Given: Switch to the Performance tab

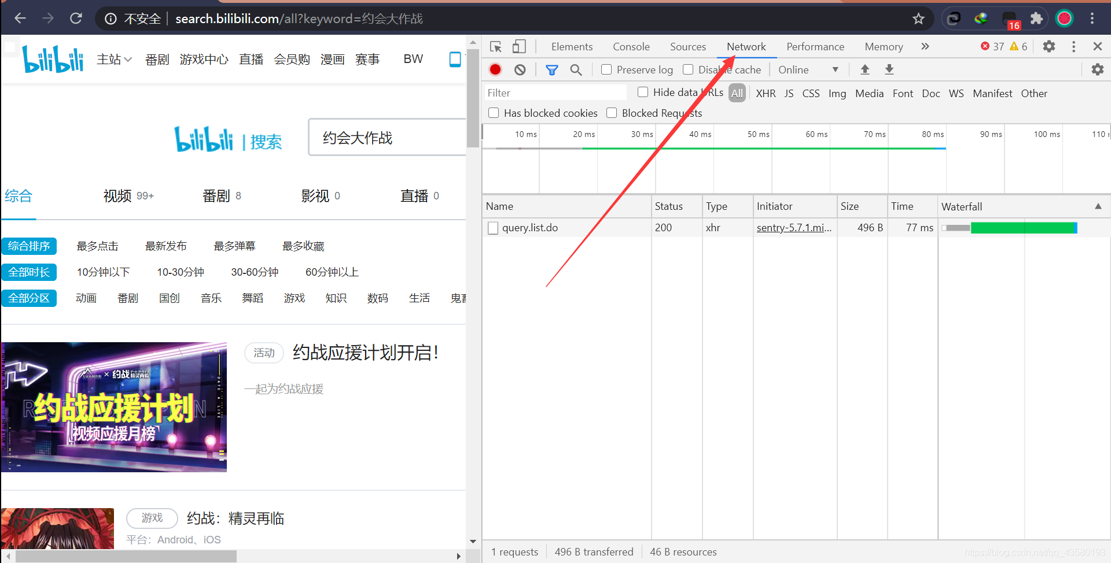Looking at the screenshot, I should tap(815, 47).
